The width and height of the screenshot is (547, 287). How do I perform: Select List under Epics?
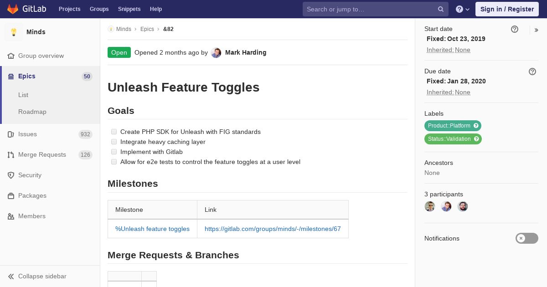pyautogui.click(x=23, y=95)
